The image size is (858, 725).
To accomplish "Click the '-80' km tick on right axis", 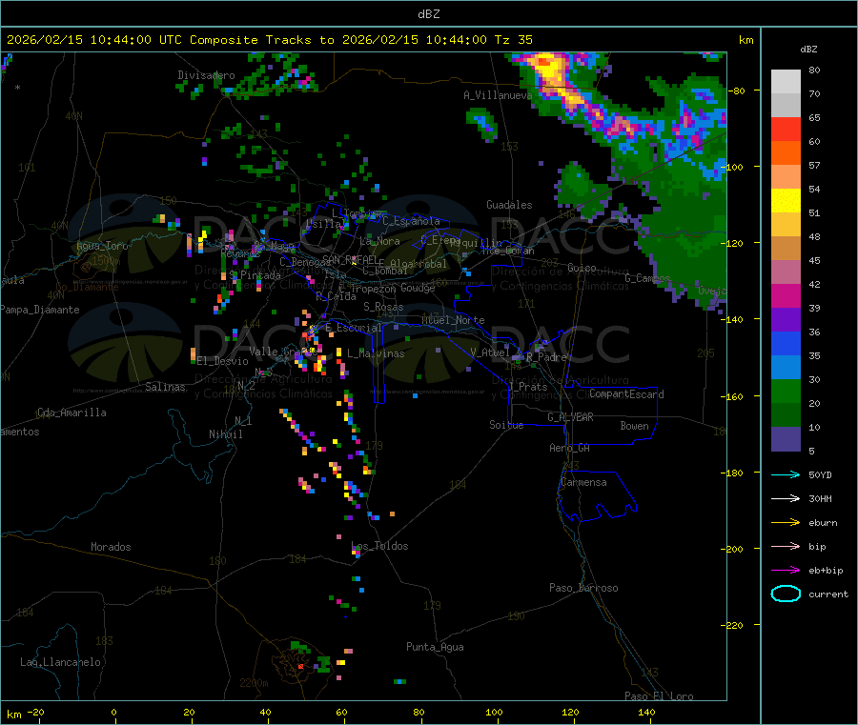I will (737, 91).
